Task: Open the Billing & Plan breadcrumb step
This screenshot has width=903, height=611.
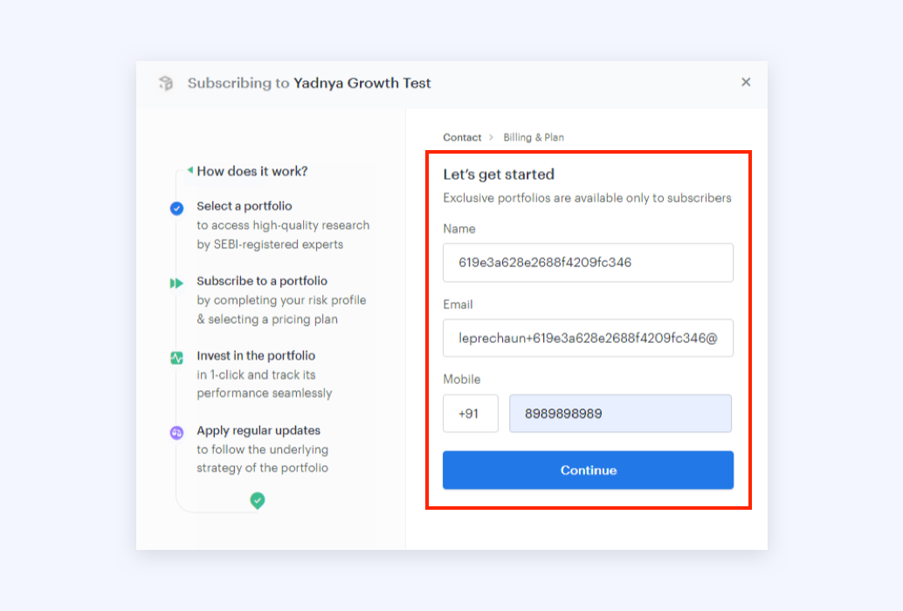Action: (534, 138)
